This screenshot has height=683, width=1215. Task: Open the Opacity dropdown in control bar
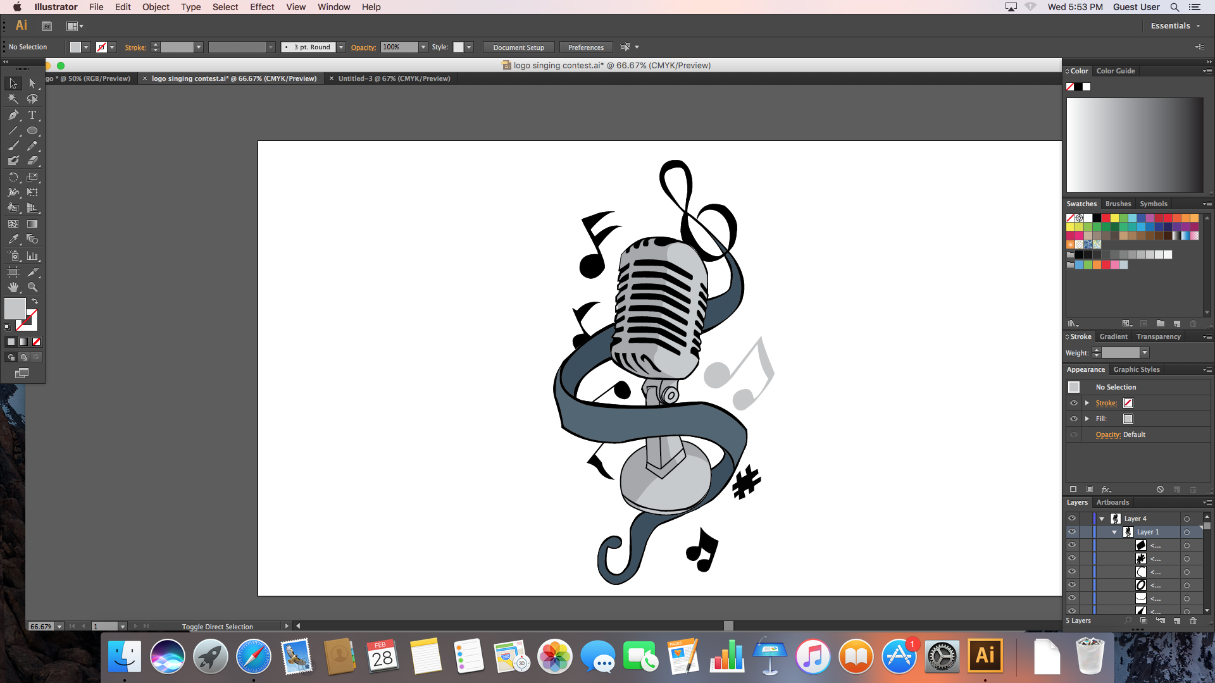(423, 47)
